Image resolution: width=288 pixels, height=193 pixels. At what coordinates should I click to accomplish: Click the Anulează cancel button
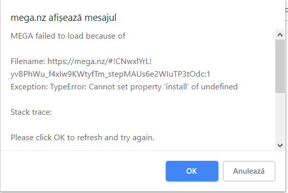pos(249,171)
